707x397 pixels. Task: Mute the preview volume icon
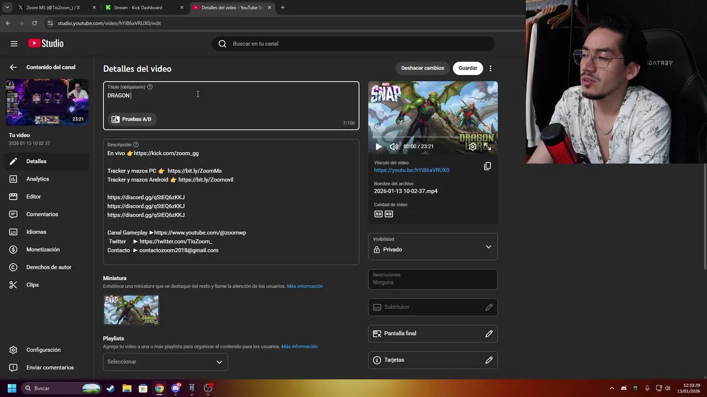coord(394,147)
